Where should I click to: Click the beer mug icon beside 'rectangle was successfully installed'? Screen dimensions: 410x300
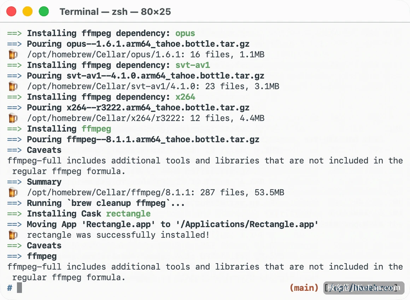coord(13,235)
